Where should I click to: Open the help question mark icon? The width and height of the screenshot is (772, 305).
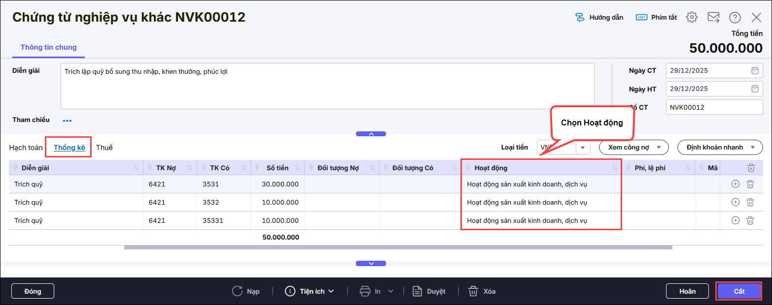[735, 17]
